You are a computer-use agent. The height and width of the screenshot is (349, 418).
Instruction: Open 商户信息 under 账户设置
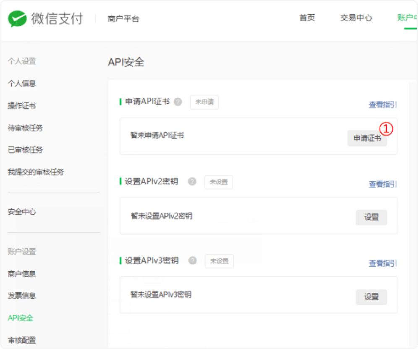[22, 274]
